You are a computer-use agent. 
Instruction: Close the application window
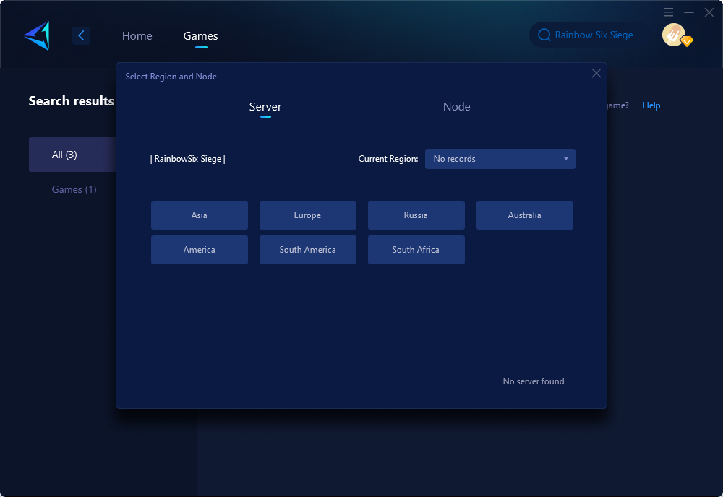pyautogui.click(x=709, y=12)
